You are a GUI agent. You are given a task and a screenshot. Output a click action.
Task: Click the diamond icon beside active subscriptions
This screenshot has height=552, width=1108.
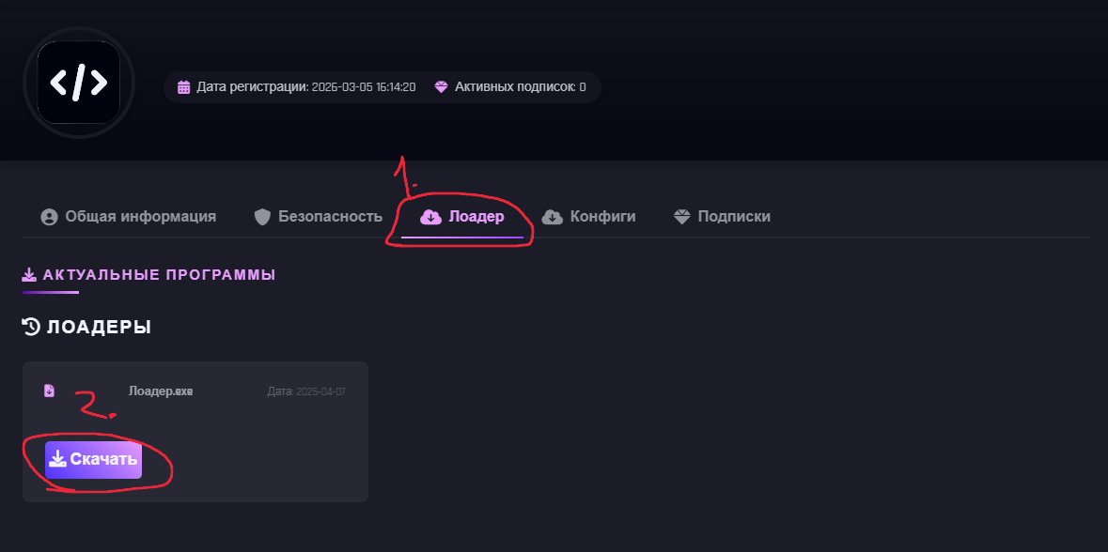pyautogui.click(x=442, y=87)
